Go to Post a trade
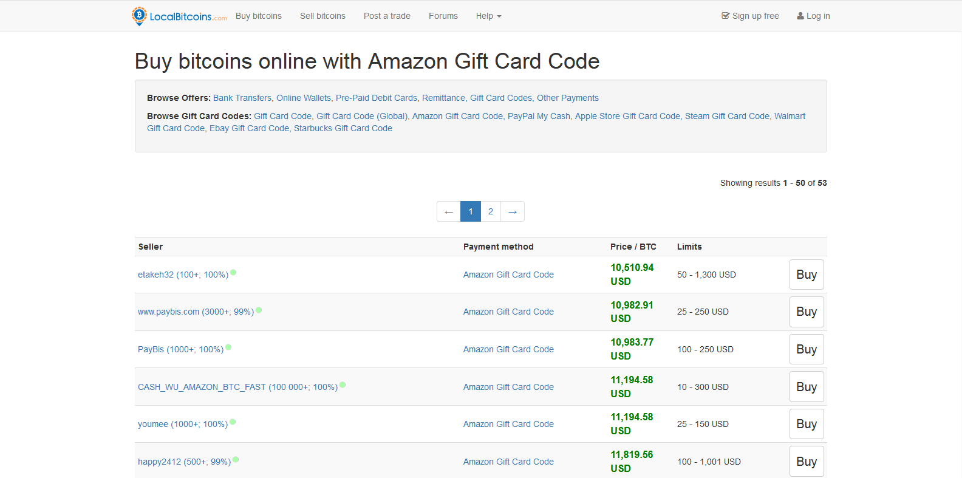Screen dimensions: 962x478 pos(387,16)
